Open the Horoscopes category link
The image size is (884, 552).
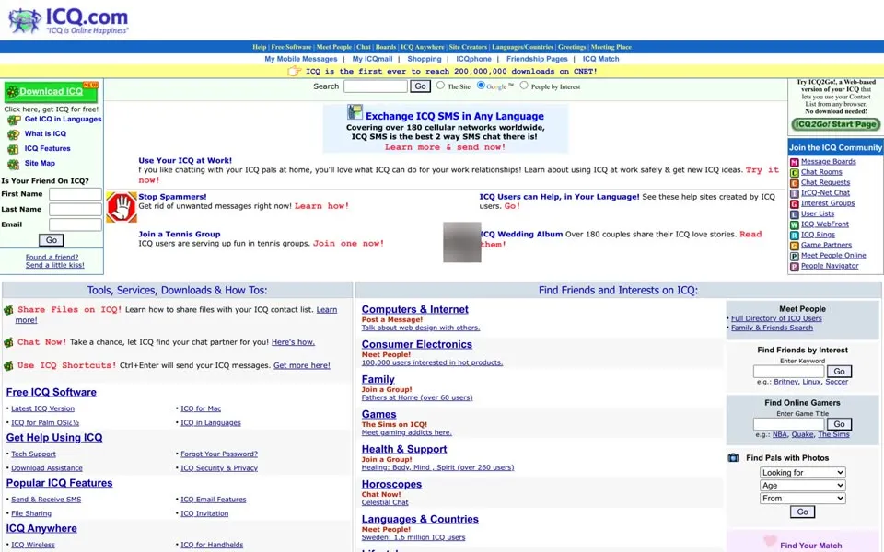click(x=392, y=485)
